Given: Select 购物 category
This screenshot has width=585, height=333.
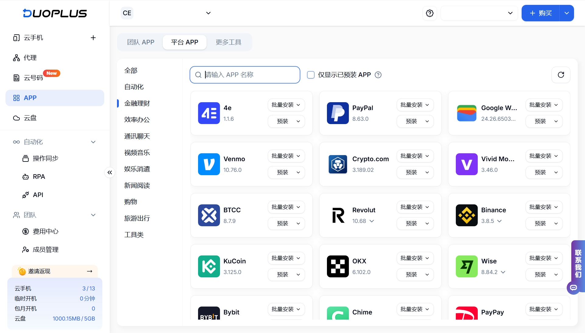Looking at the screenshot, I should point(131,202).
